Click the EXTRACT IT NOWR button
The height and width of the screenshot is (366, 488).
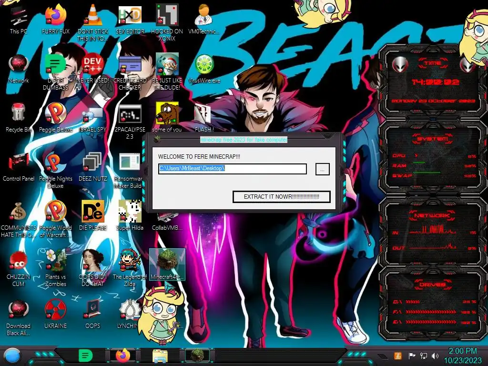coord(281,197)
